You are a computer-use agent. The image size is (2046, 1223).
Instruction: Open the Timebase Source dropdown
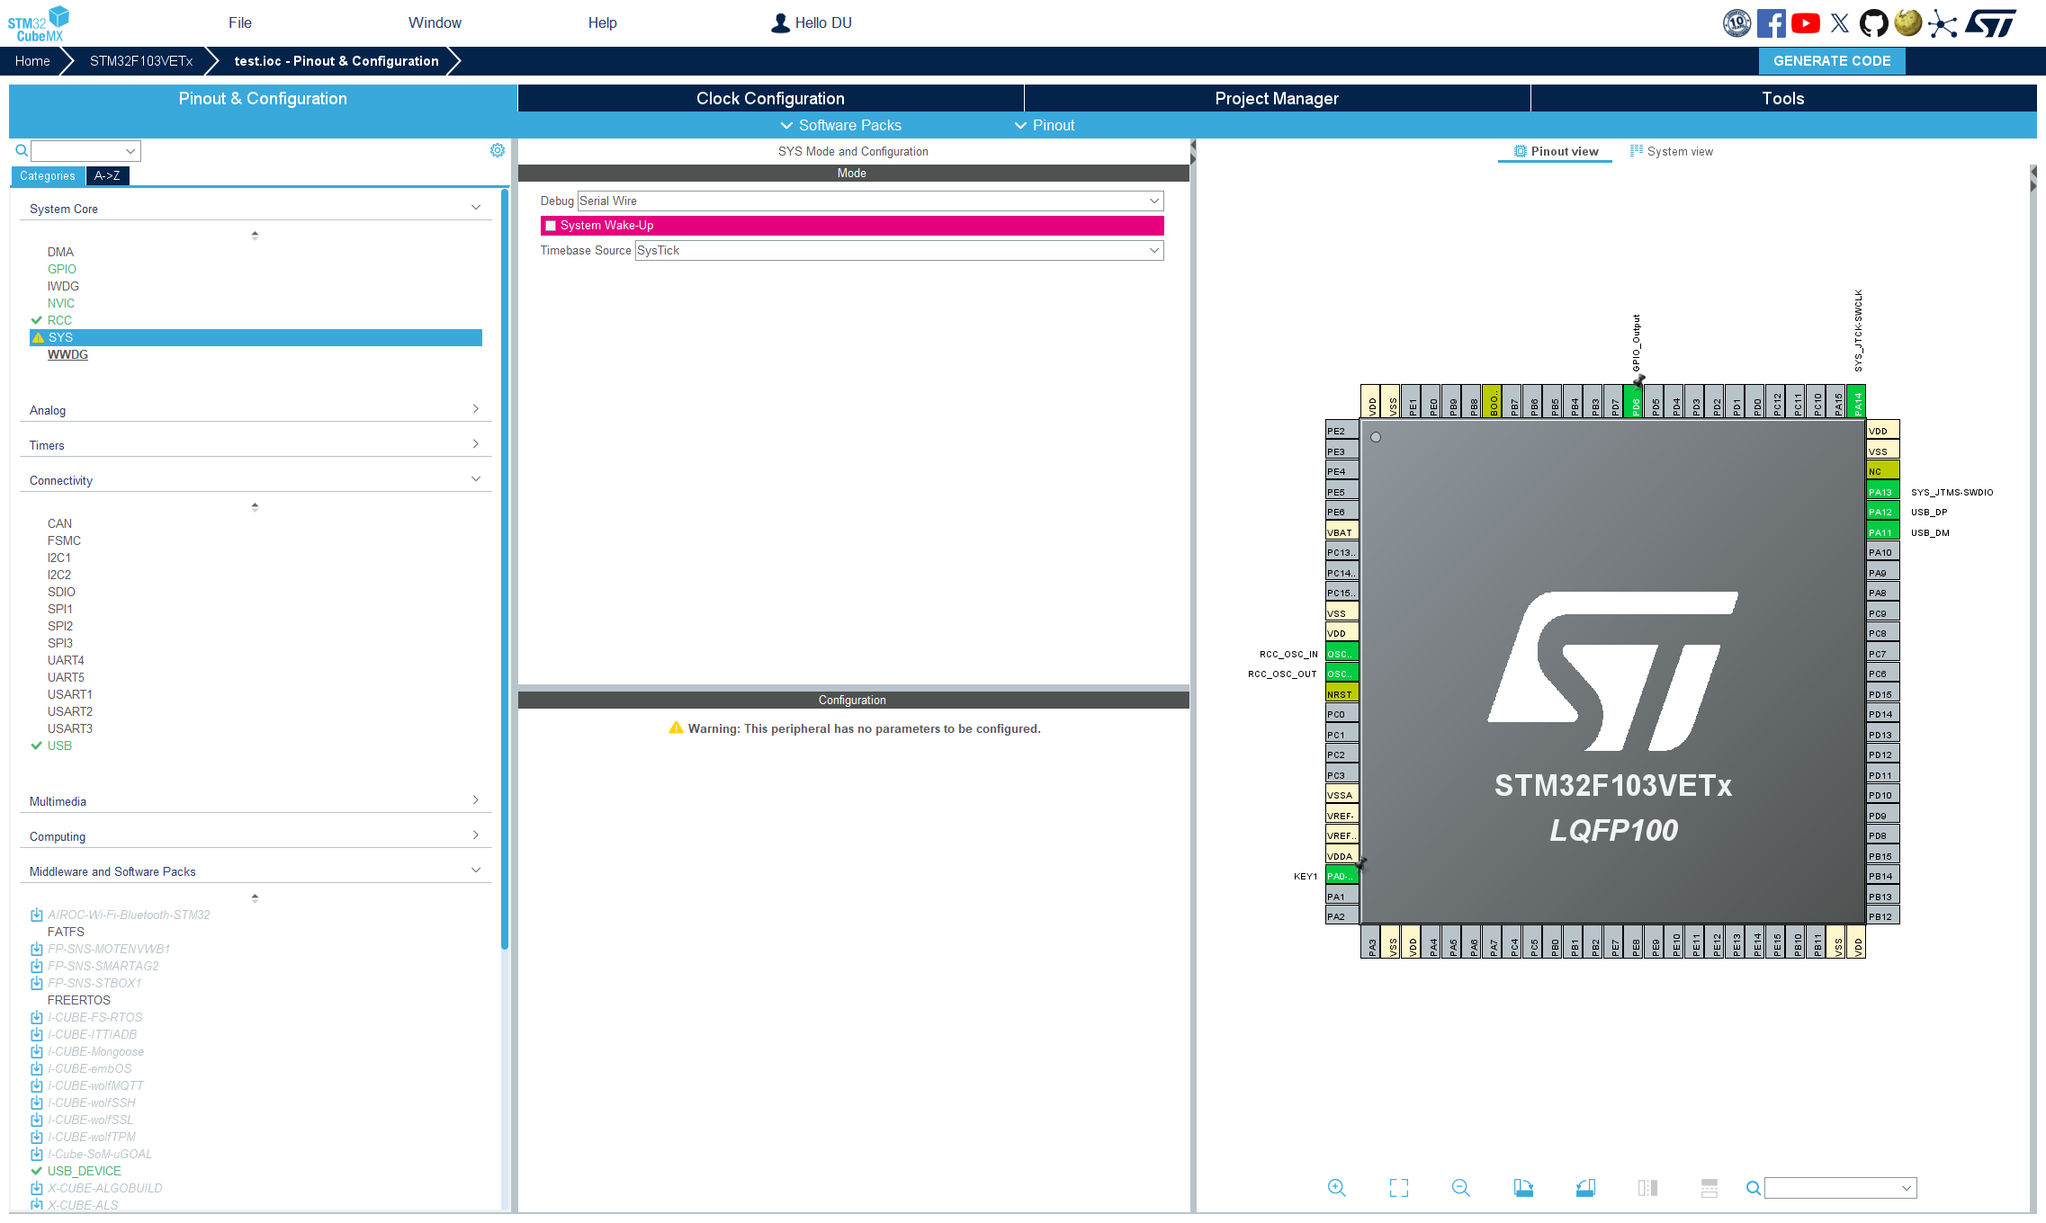[x=1154, y=250]
